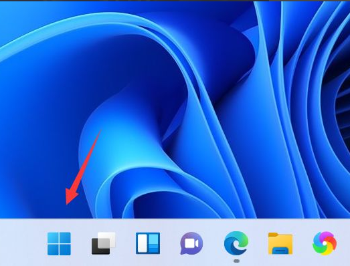Screen dimensions: 350x266
Task: Switch to Microsoft Edge browser
Action: coord(236,243)
